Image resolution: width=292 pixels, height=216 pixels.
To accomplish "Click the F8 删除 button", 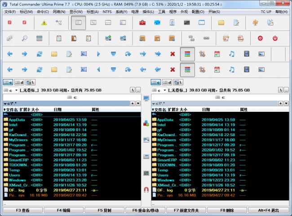I will pos(227,210).
